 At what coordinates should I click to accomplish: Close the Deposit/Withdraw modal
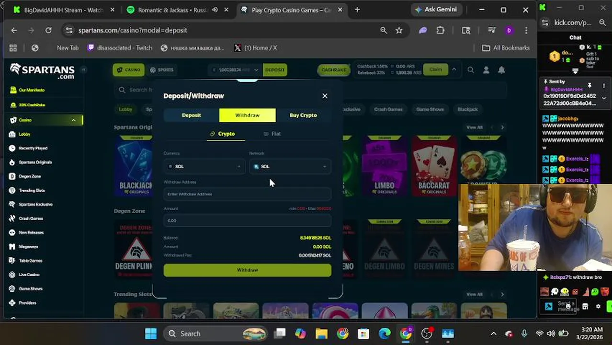(325, 96)
